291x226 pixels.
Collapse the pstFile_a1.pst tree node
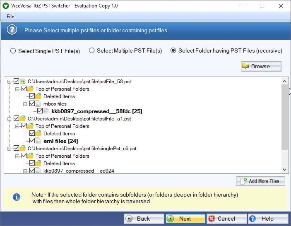[9, 119]
